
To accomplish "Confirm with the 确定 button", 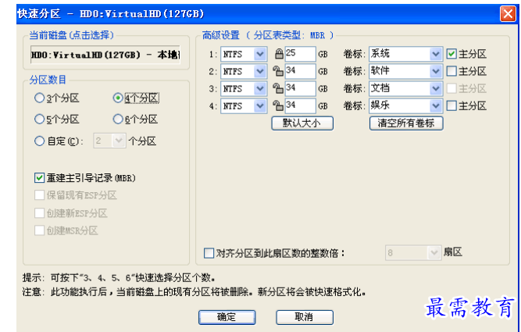I will coord(227,317).
